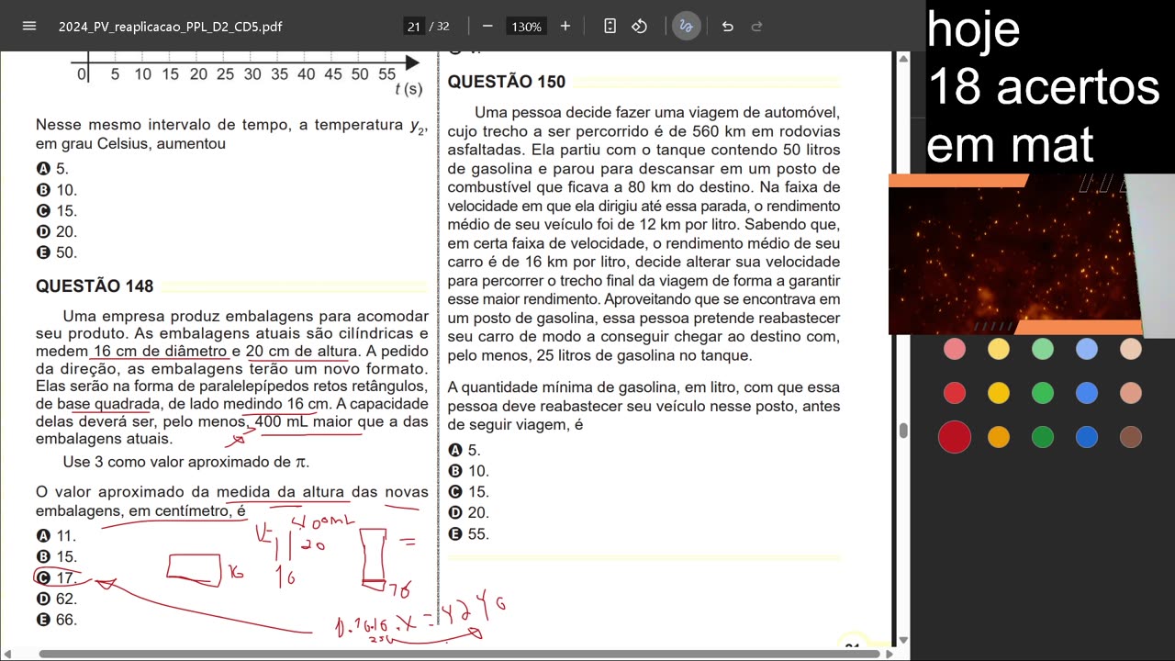Choose the medium yellow swatch
This screenshot has height=661, width=1175.
[999, 393]
